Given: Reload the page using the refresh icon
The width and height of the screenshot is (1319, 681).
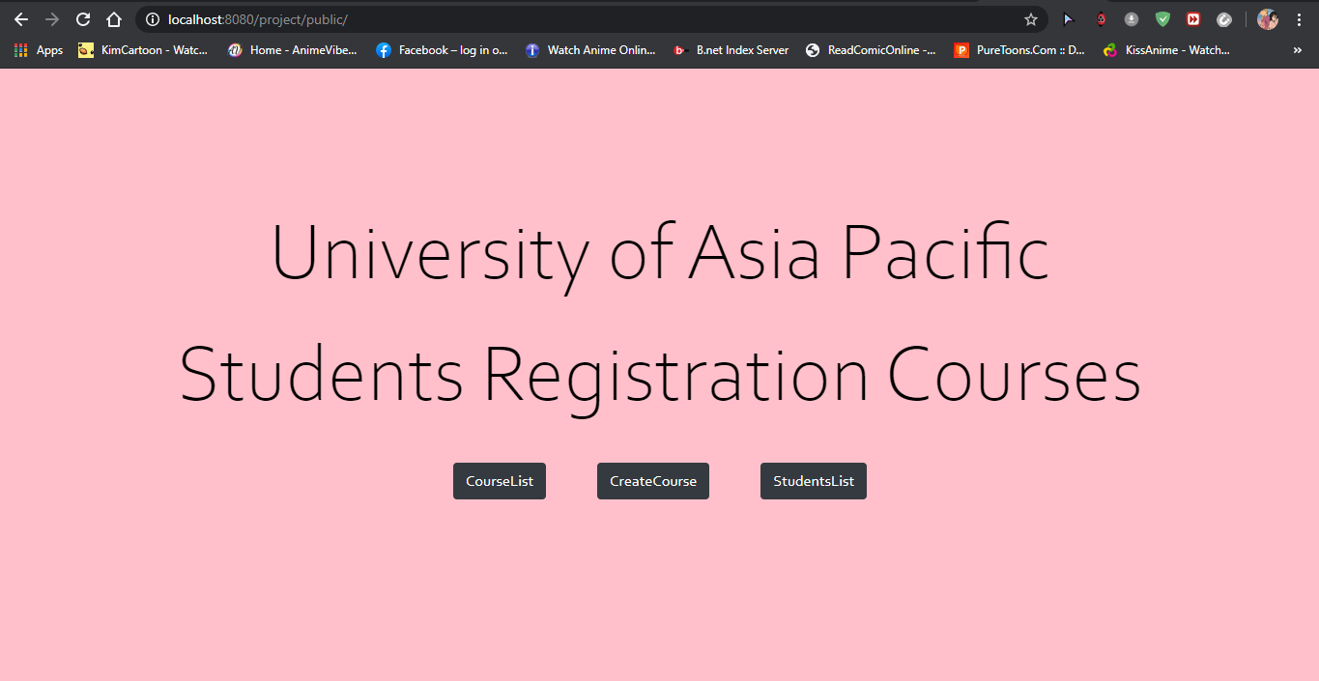Looking at the screenshot, I should click(x=82, y=18).
